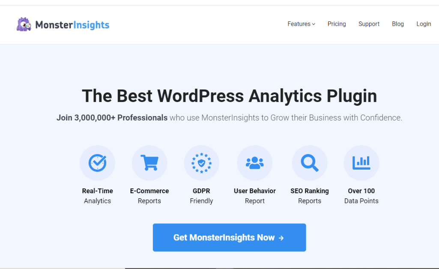Click the 'Friendly' text under GDPR

[201, 201]
